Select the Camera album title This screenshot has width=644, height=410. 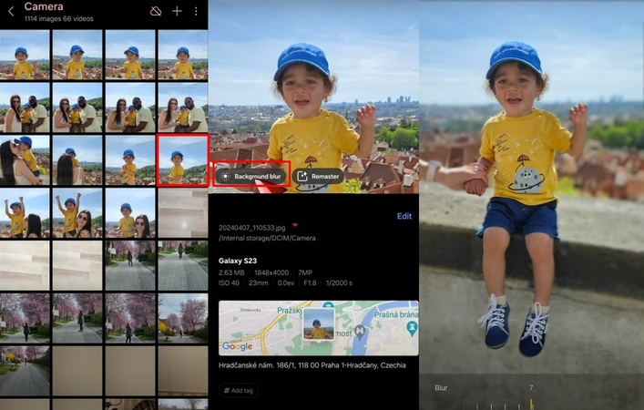pyautogui.click(x=44, y=6)
